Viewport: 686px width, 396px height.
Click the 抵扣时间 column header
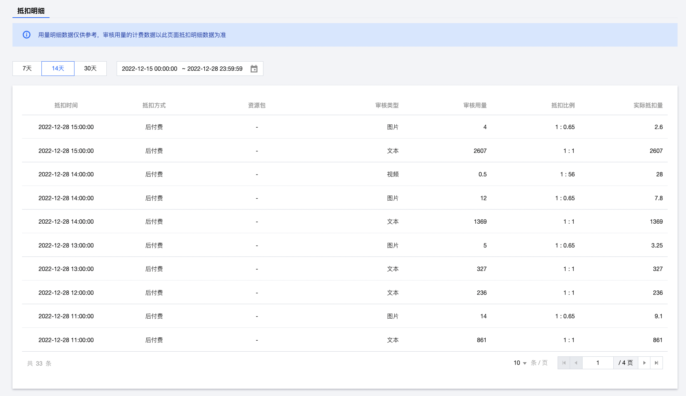click(66, 106)
